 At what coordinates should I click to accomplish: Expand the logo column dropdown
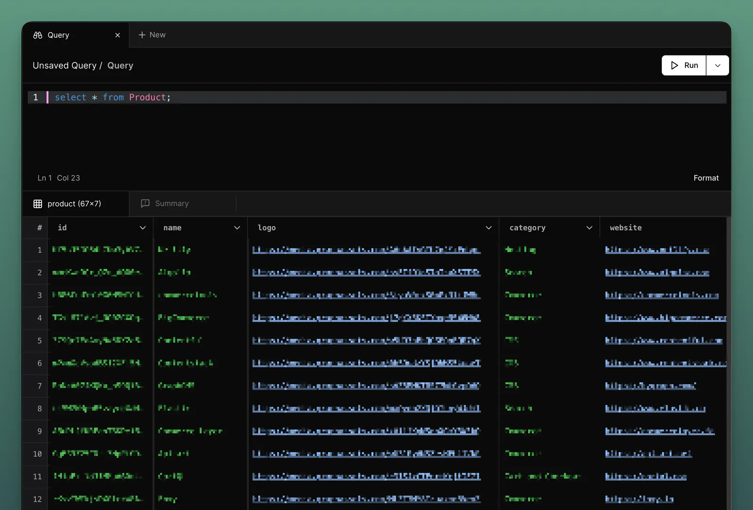tap(489, 228)
